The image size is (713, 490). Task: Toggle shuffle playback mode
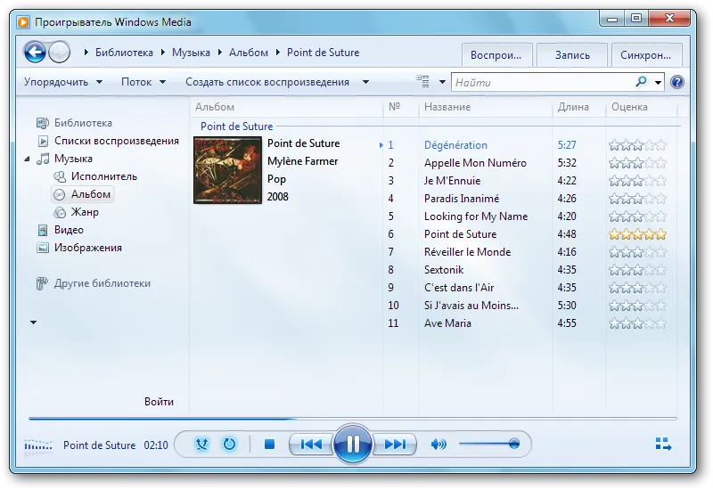[x=202, y=444]
